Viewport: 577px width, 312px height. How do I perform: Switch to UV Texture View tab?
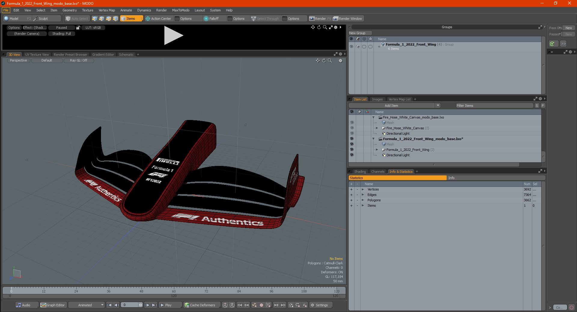37,55
